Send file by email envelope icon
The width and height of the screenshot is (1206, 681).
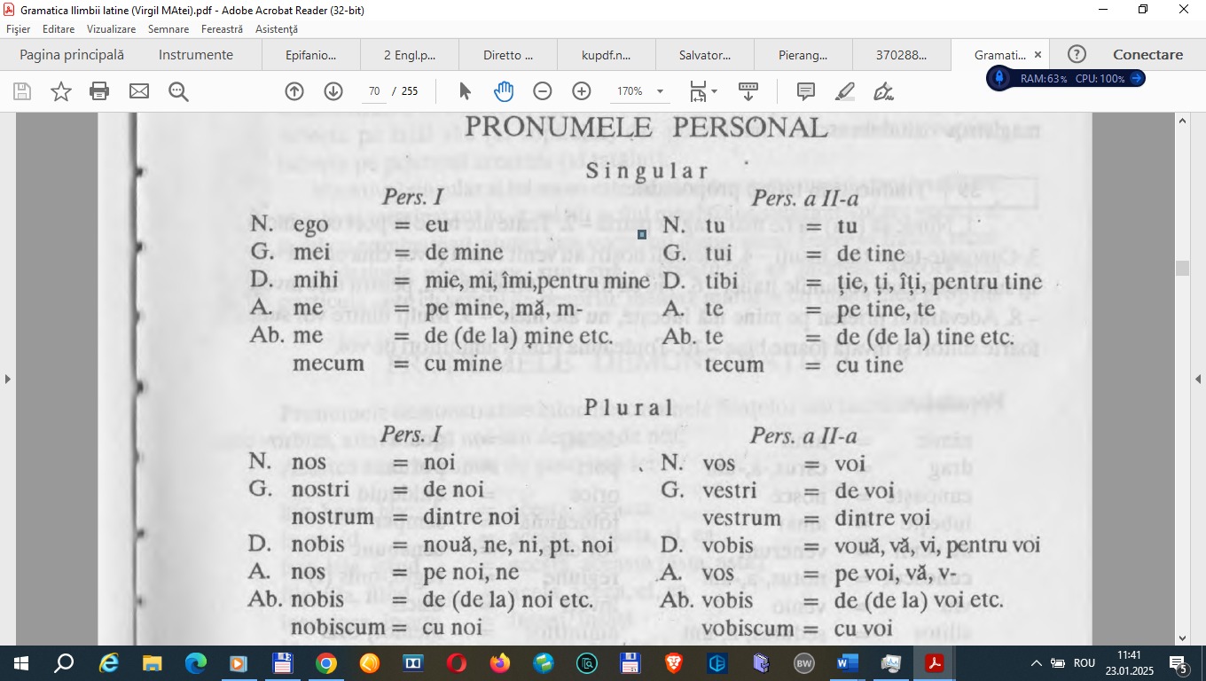pos(139,91)
